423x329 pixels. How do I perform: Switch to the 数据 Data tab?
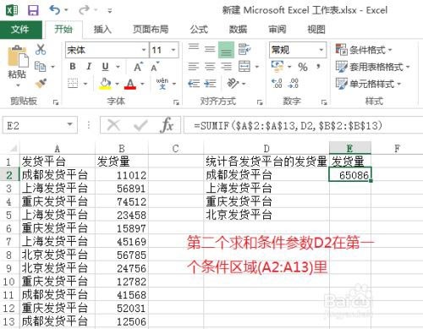pos(238,30)
